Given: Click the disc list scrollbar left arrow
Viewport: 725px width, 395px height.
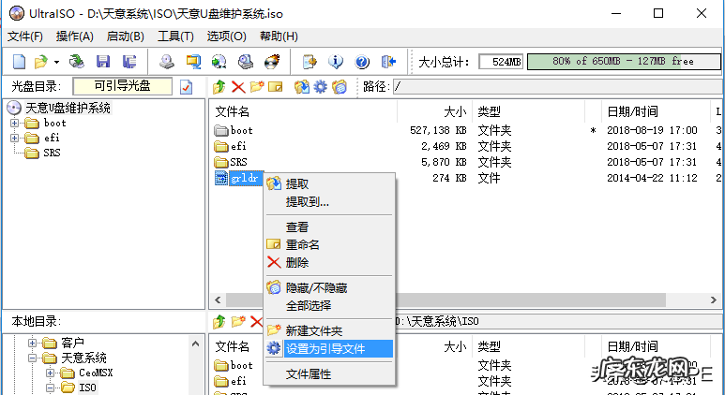Looking at the screenshot, I should tap(218, 300).
